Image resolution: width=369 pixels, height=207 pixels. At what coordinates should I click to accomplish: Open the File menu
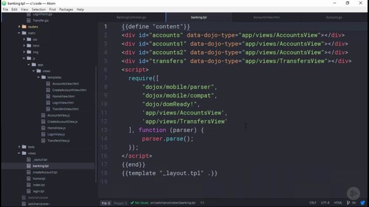tap(5, 9)
